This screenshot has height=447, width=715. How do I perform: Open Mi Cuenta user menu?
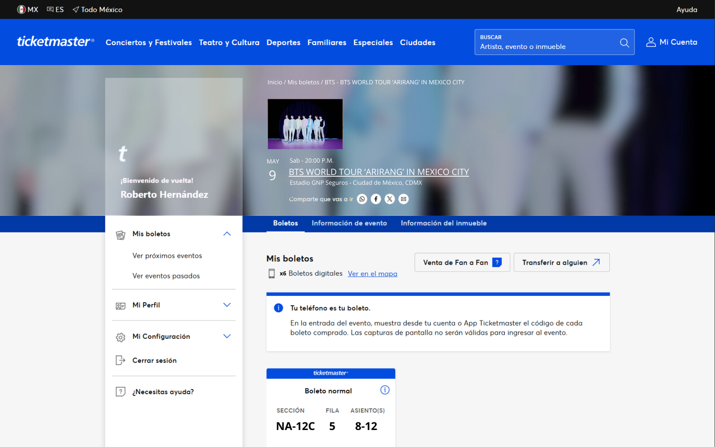coord(672,42)
